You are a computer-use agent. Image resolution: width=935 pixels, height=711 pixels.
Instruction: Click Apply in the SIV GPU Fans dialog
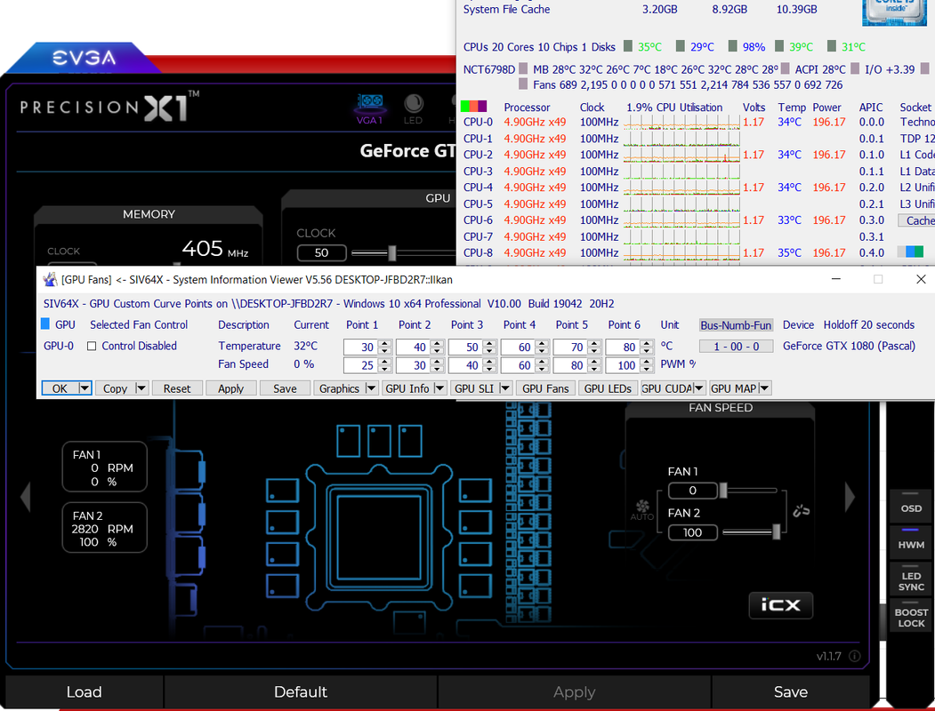(x=230, y=388)
